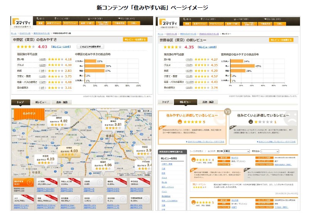Viewport: 310px width, 215px height.
Task: Open 賃貸 in the 中野区 page nav bar
Action: [x=40, y=23]
